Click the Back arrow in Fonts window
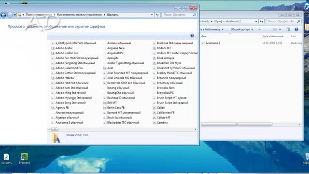This screenshot has width=309, height=174. point(3,15)
